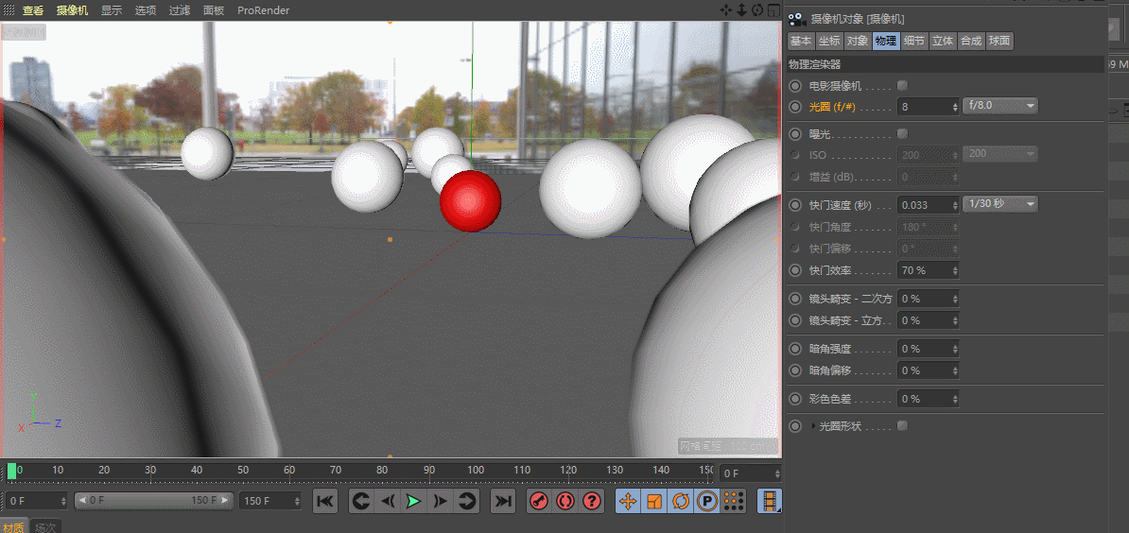Click animation dot next to 曝光
The height and width of the screenshot is (533, 1129).
tap(795, 134)
